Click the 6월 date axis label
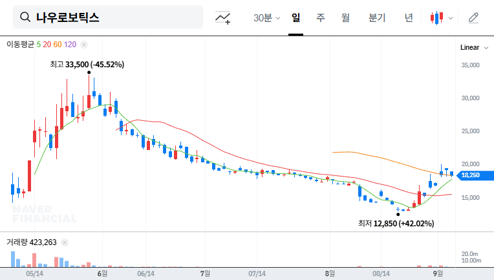The image size is (494, 280). point(102,274)
